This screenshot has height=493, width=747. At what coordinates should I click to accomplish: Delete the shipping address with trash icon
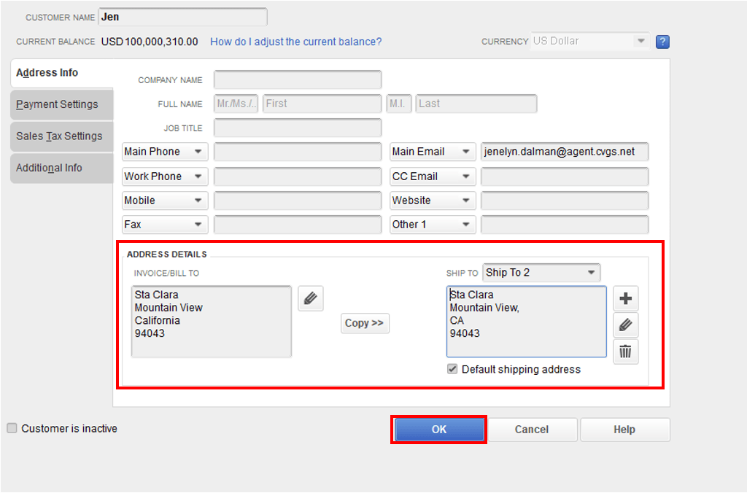625,352
